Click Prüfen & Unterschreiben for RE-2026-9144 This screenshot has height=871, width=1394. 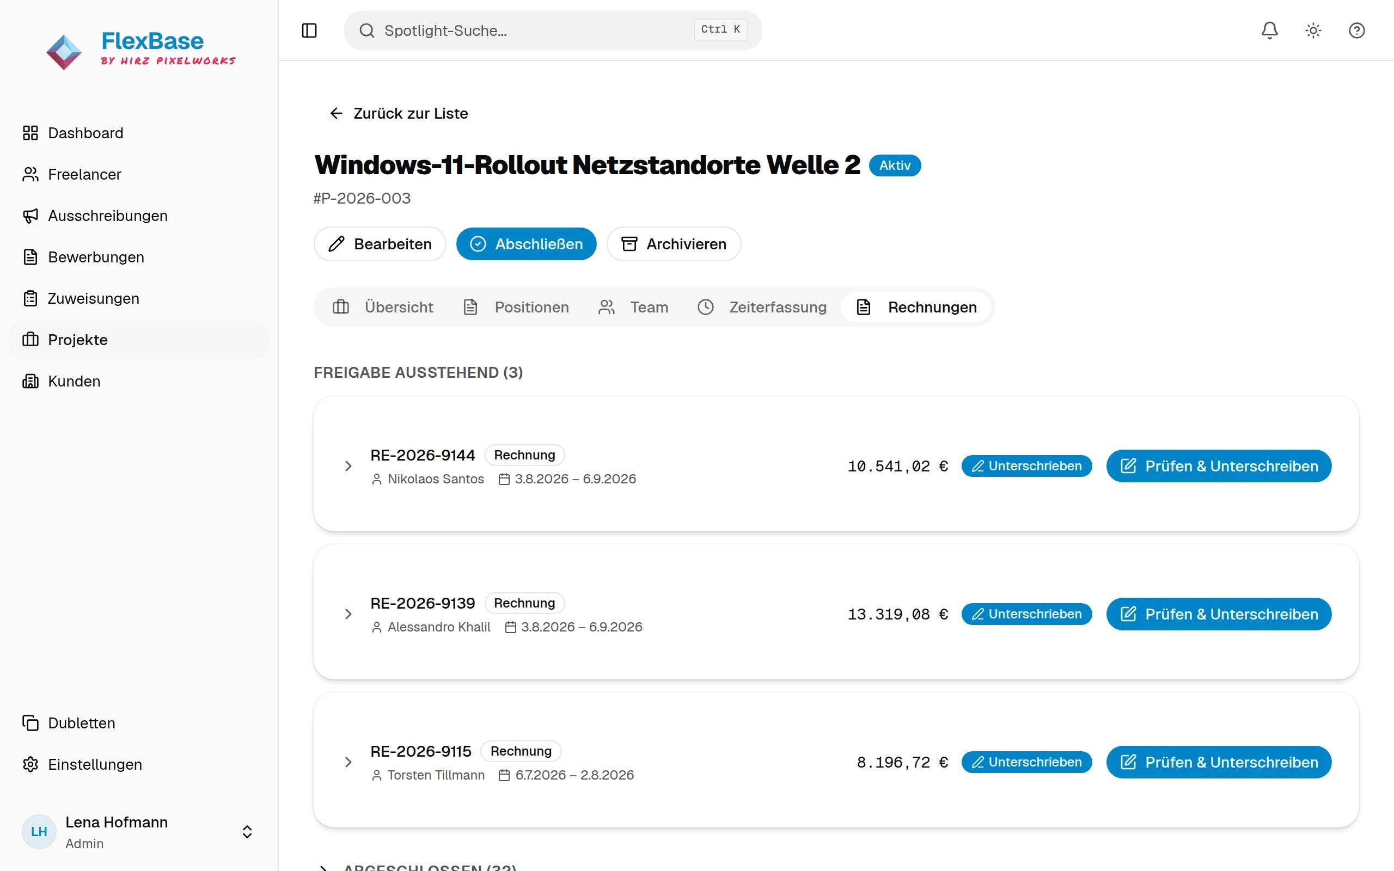point(1219,466)
